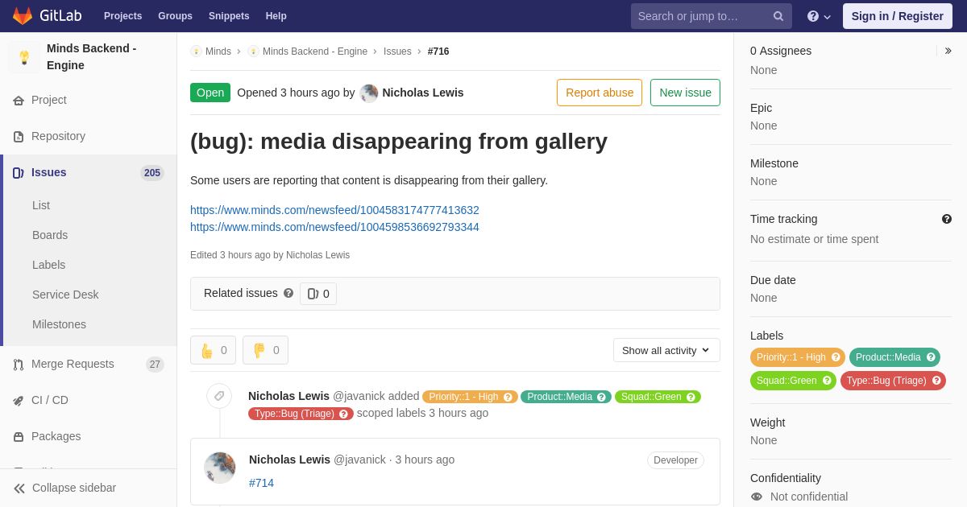Click the related issues count badge
This screenshot has height=507, width=967.
(x=318, y=294)
